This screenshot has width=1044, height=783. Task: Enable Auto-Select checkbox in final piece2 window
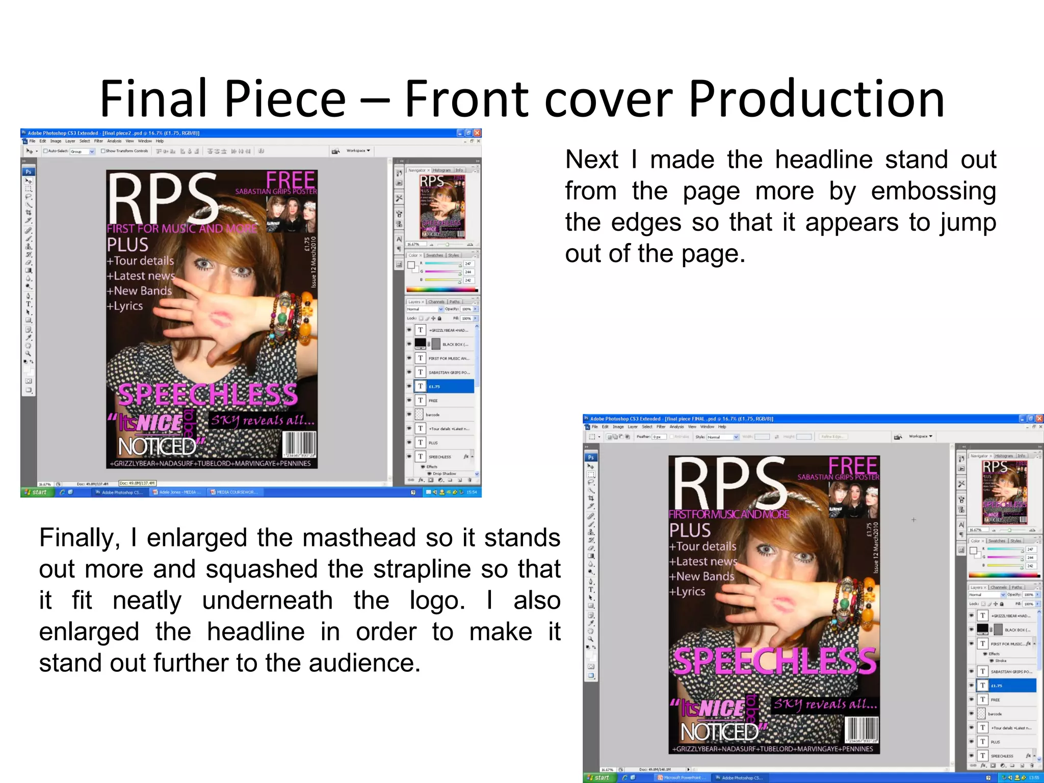(45, 151)
